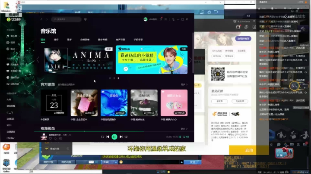
Task: Open the heart 'My Favorites' sidebar item
Action: [x=12, y=65]
